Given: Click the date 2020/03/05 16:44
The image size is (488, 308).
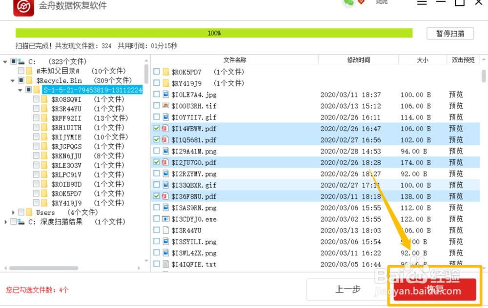Looking at the screenshot, I should pyautogui.click(x=351, y=265).
